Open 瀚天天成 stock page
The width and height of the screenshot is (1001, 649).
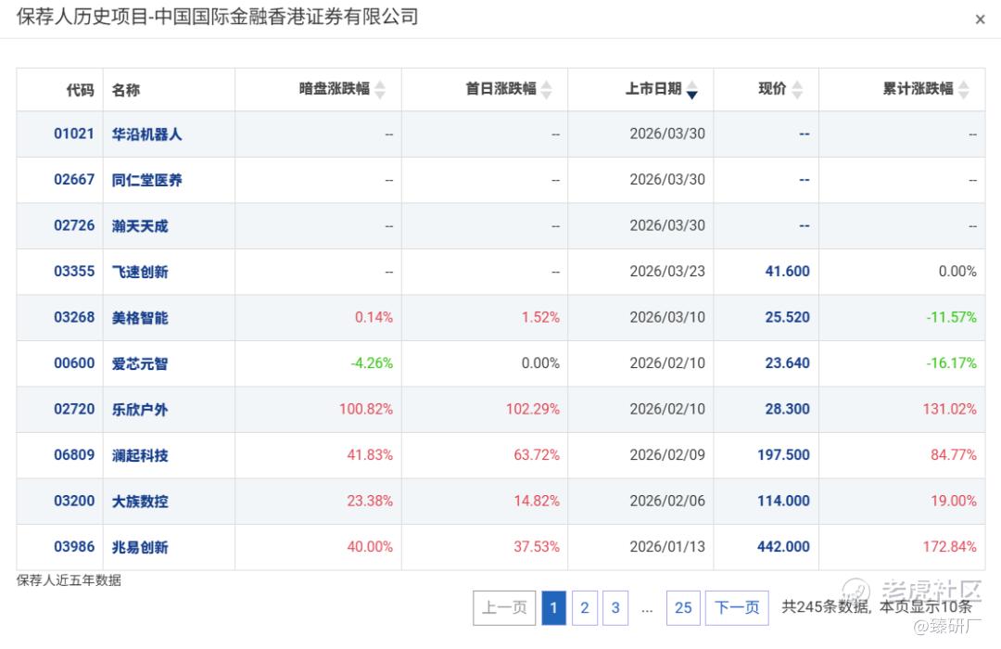[x=140, y=226]
